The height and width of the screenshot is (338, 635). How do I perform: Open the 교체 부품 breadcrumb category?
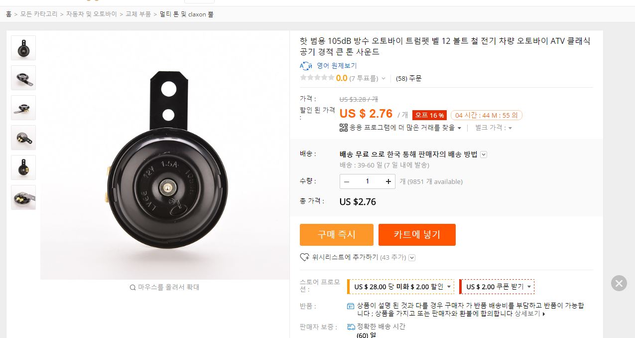[138, 14]
